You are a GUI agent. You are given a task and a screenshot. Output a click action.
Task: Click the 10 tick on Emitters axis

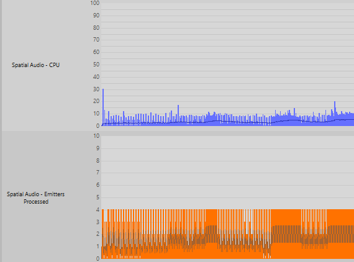point(96,136)
